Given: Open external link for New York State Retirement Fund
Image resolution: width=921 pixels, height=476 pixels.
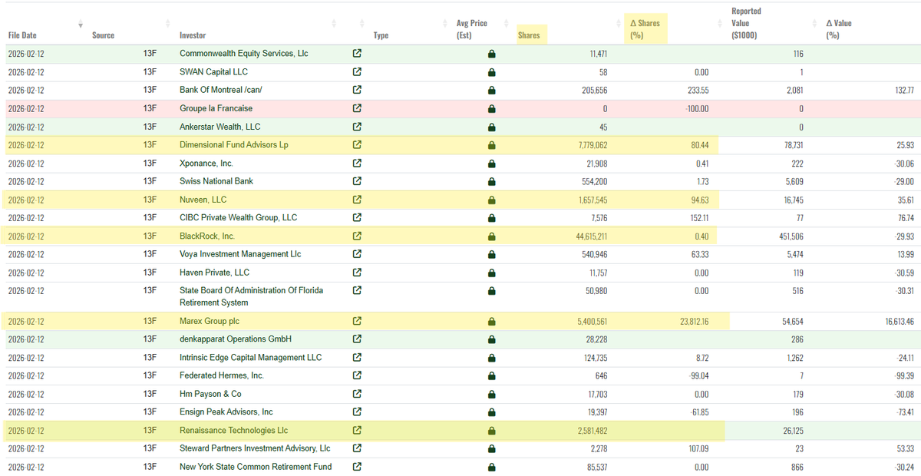Looking at the screenshot, I should click(357, 466).
